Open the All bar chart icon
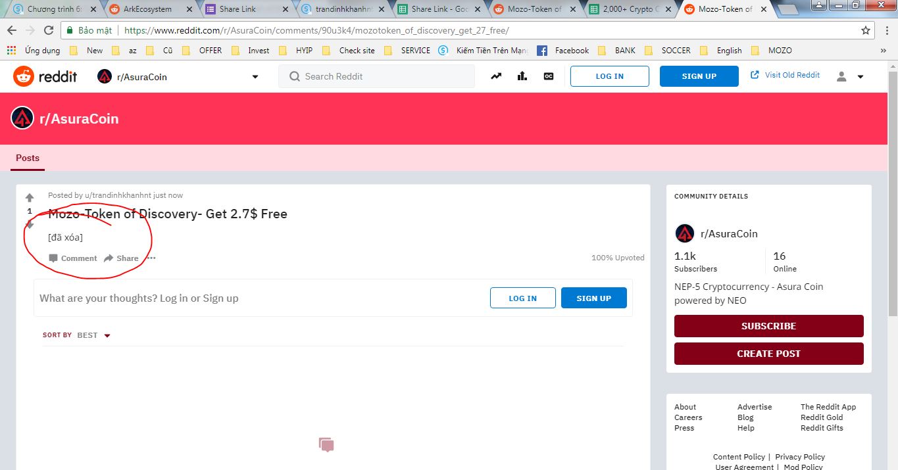898x470 pixels. [x=522, y=76]
